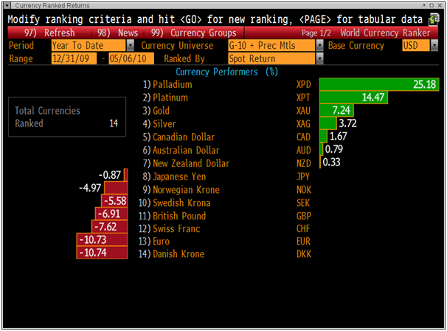This screenshot has height=331, width=447.
Task: Click the Year To Date period field
Action: (89, 45)
